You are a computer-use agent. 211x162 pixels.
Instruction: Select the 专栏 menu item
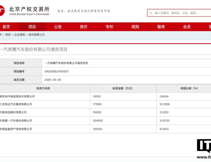[109, 27]
